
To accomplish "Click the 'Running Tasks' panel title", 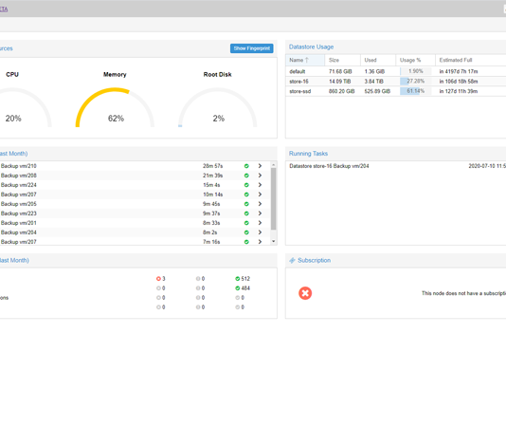I will pos(308,154).
